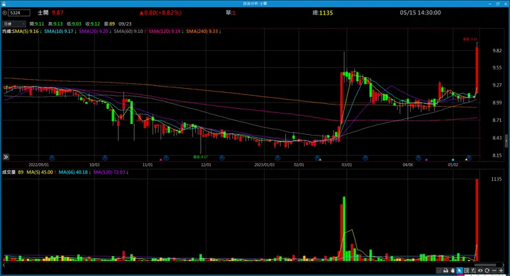Viewport: 510px width, 276px height.
Task: Click the cyan triangle marker at 05/02
Action: pyautogui.click(x=453, y=160)
